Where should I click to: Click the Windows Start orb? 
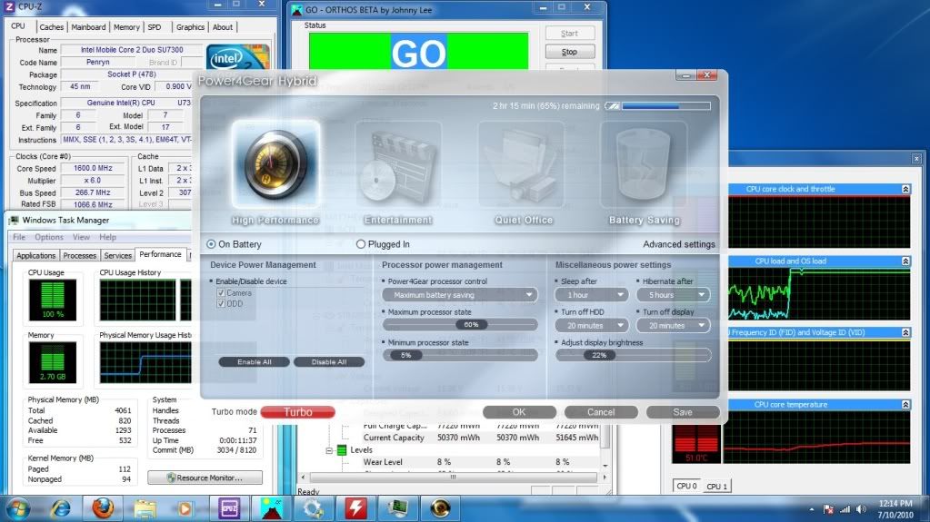tap(18, 509)
